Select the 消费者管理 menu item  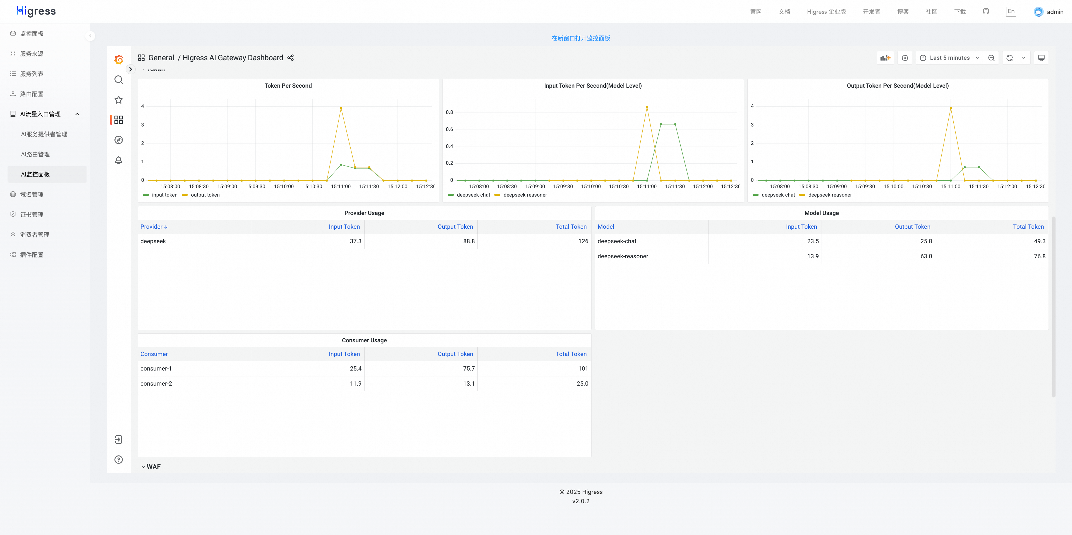(x=35, y=235)
